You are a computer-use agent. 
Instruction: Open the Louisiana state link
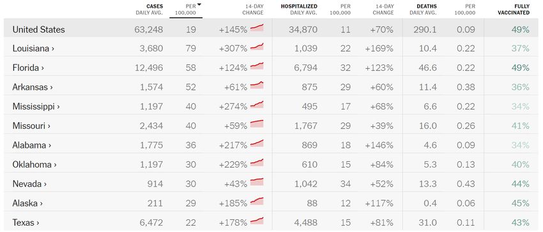(x=33, y=48)
